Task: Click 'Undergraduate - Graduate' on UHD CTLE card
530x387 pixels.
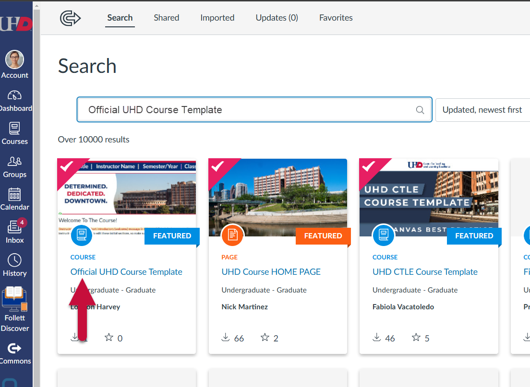Action: [415, 290]
